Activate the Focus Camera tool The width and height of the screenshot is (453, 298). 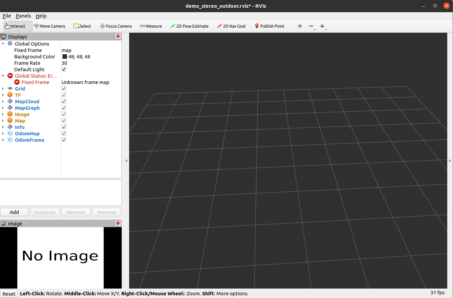coord(116,26)
